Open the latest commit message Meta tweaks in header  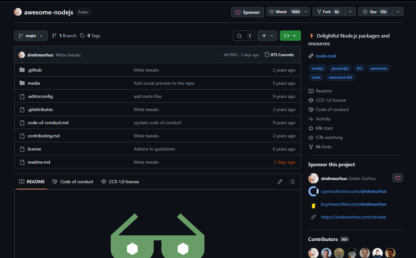pyautogui.click(x=68, y=55)
